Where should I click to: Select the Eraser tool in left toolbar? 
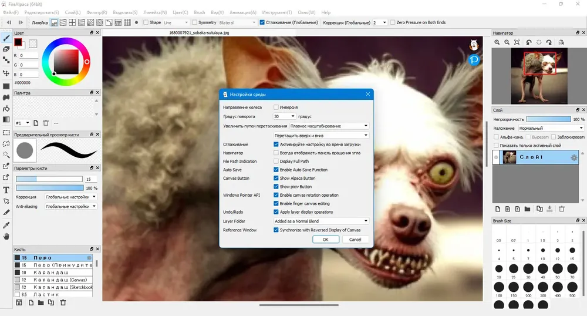coord(6,49)
